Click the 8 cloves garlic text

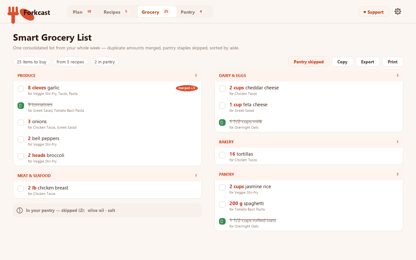point(44,88)
